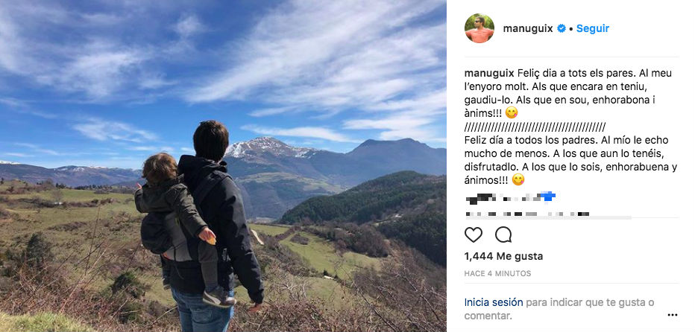Click the emoji after "ànims!!!" in Catalan caption

(512, 113)
